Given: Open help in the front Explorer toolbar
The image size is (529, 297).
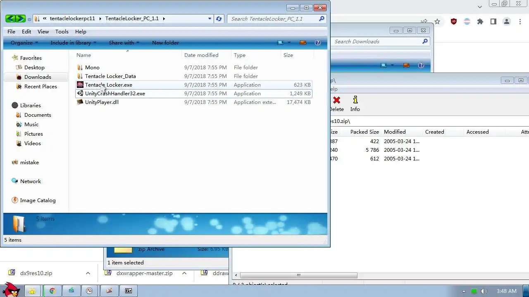Looking at the screenshot, I should click(x=318, y=42).
